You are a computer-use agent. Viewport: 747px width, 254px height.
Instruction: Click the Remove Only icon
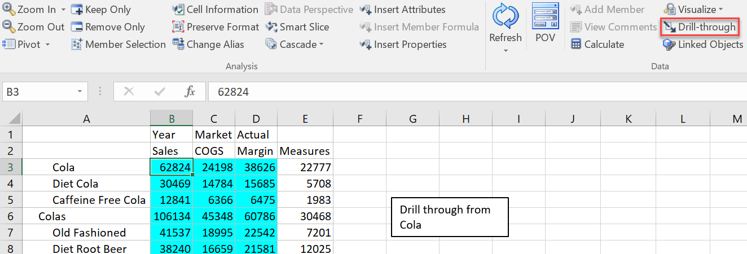(77, 26)
